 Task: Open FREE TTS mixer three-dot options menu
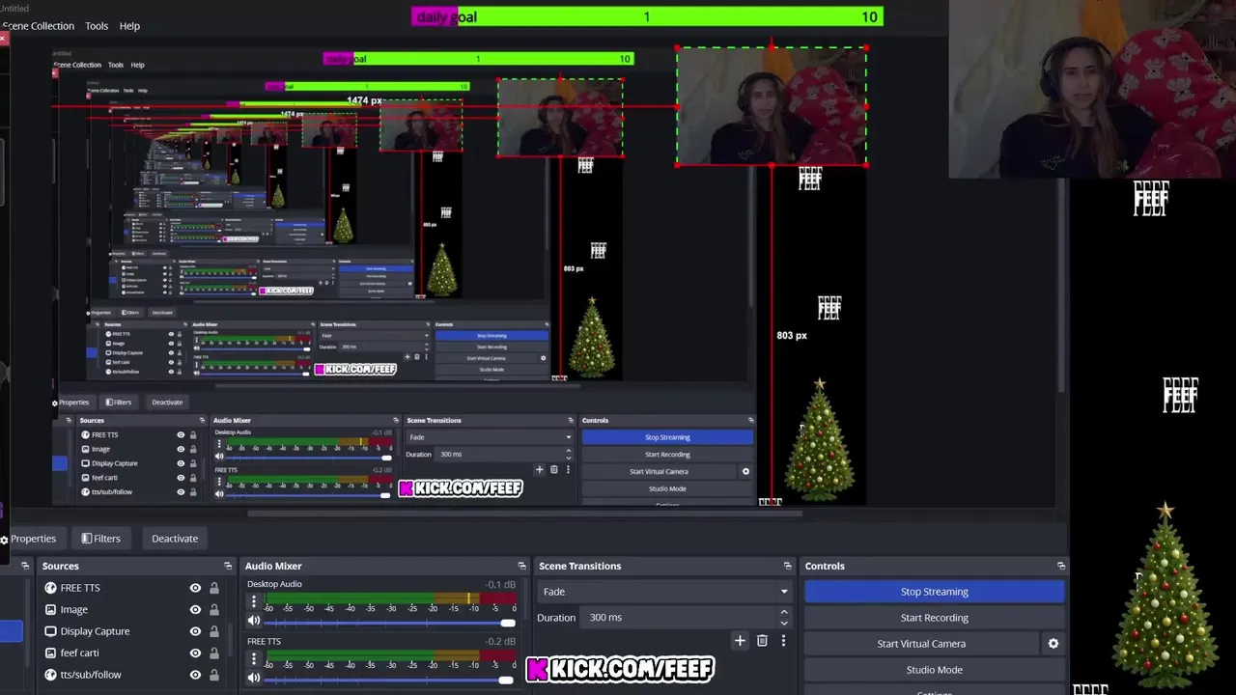(254, 658)
